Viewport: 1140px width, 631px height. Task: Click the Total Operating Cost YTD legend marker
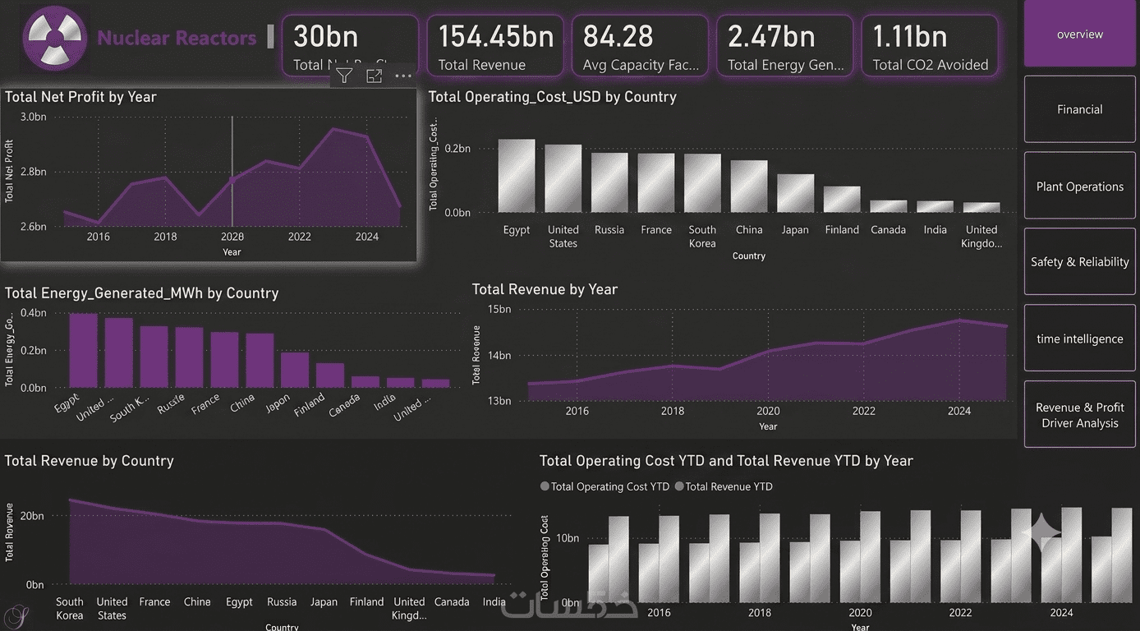coord(545,486)
